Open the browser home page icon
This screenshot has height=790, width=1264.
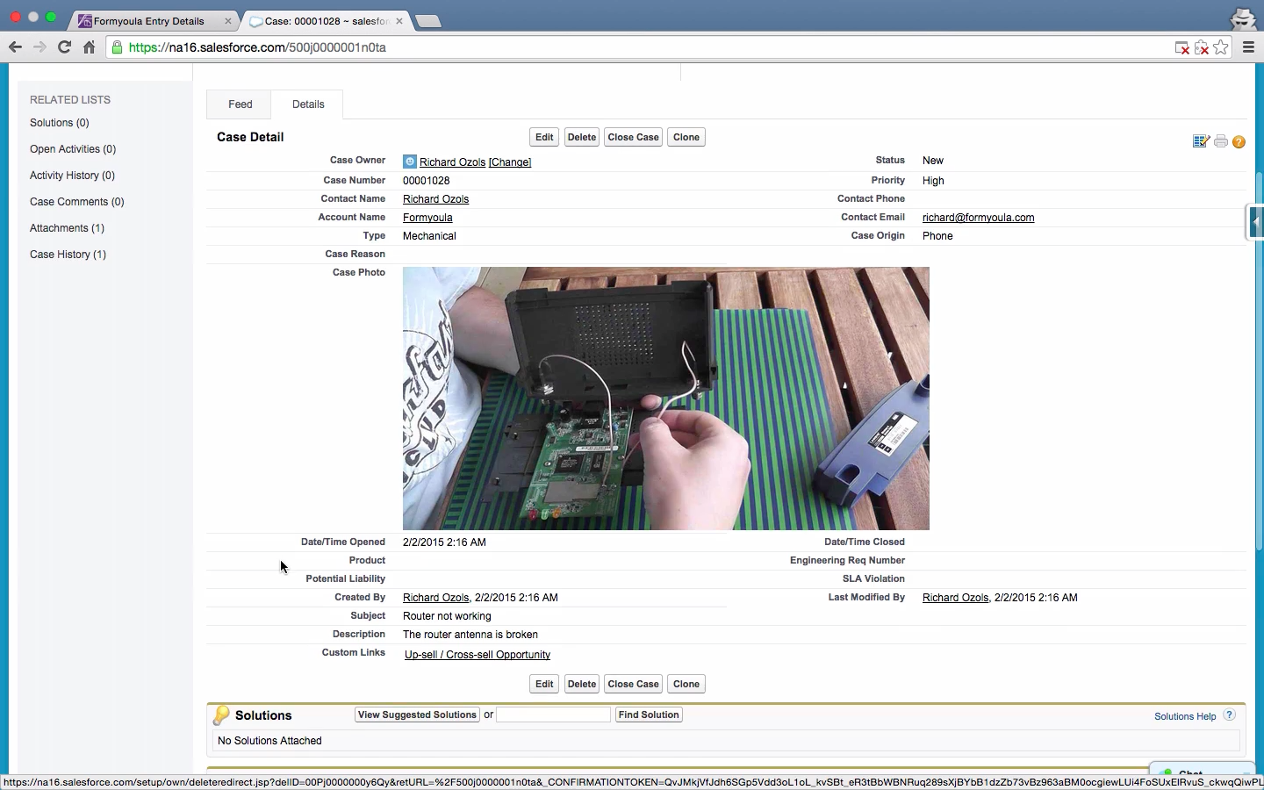point(89,47)
